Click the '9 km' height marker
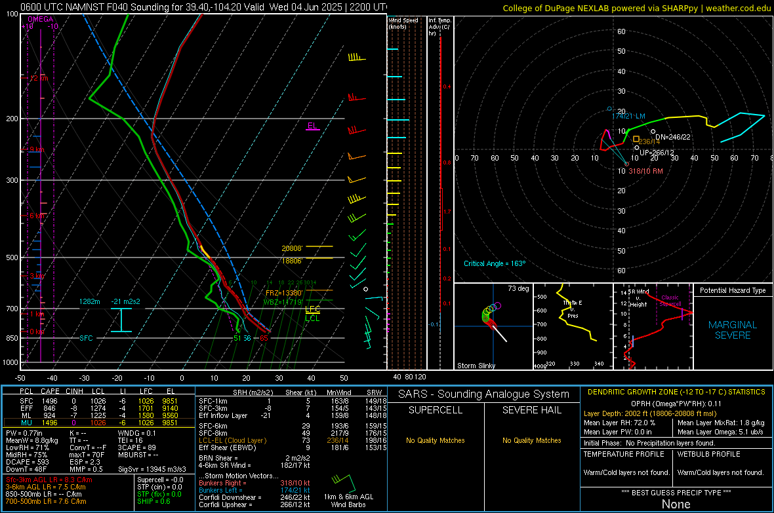The width and height of the screenshot is (774, 513). click(37, 149)
